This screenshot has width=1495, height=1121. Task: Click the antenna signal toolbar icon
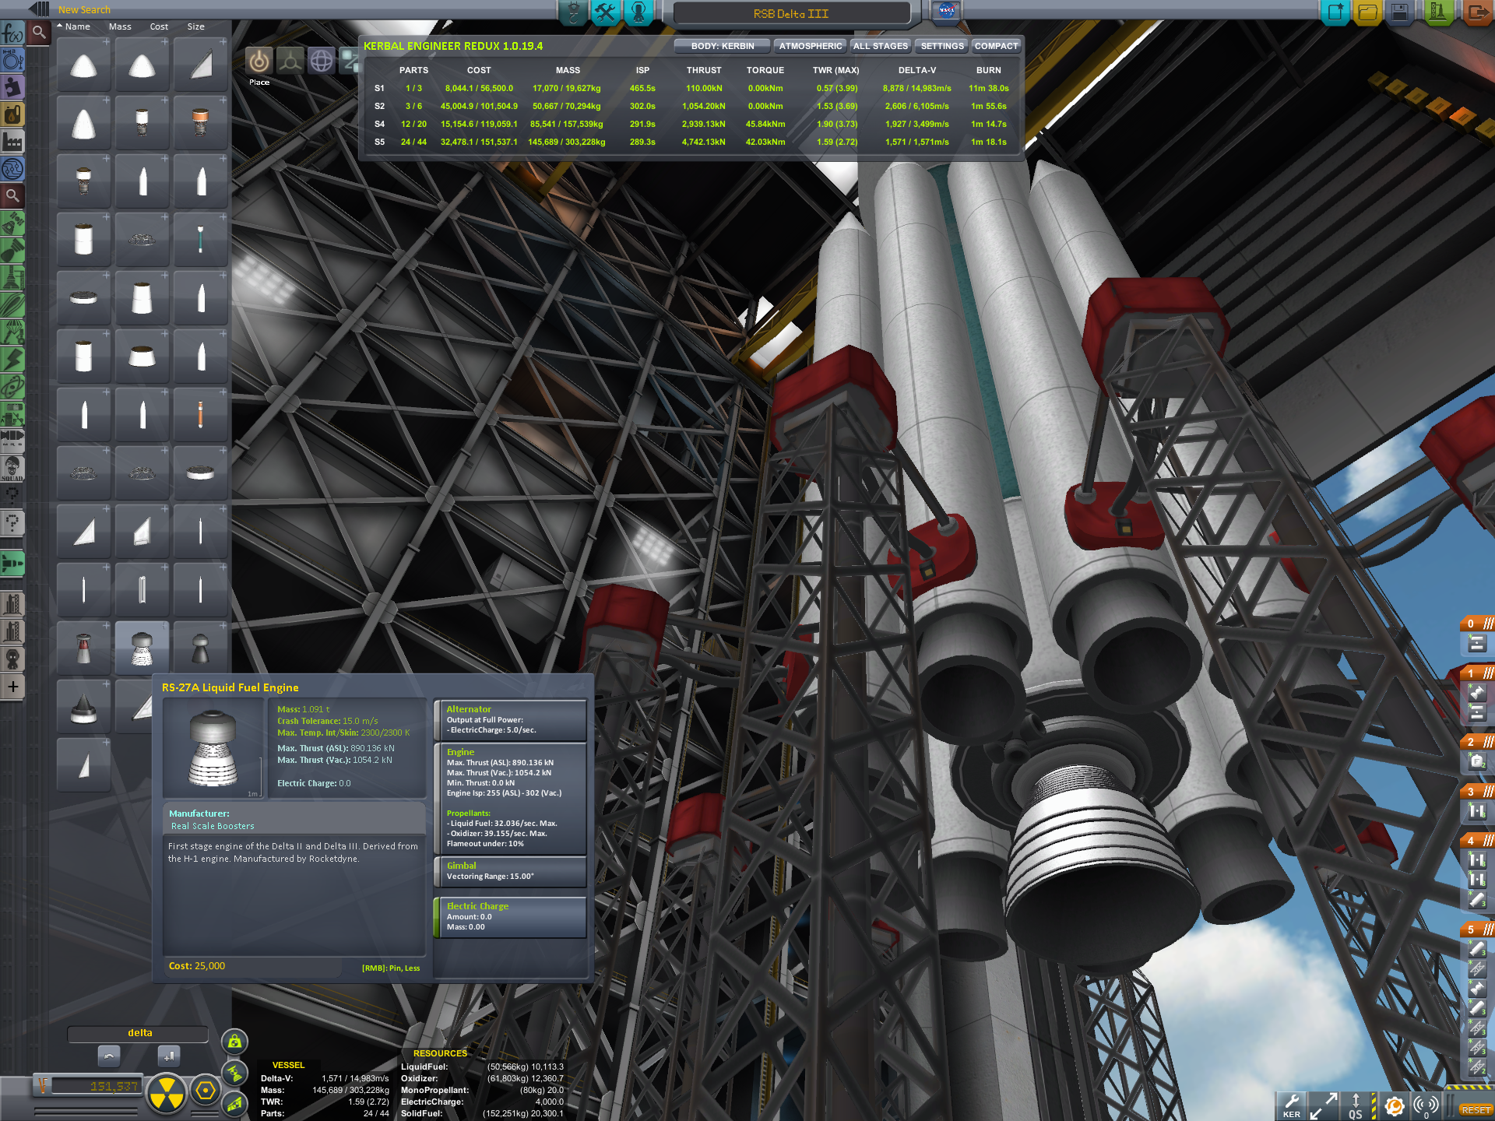1426,1105
